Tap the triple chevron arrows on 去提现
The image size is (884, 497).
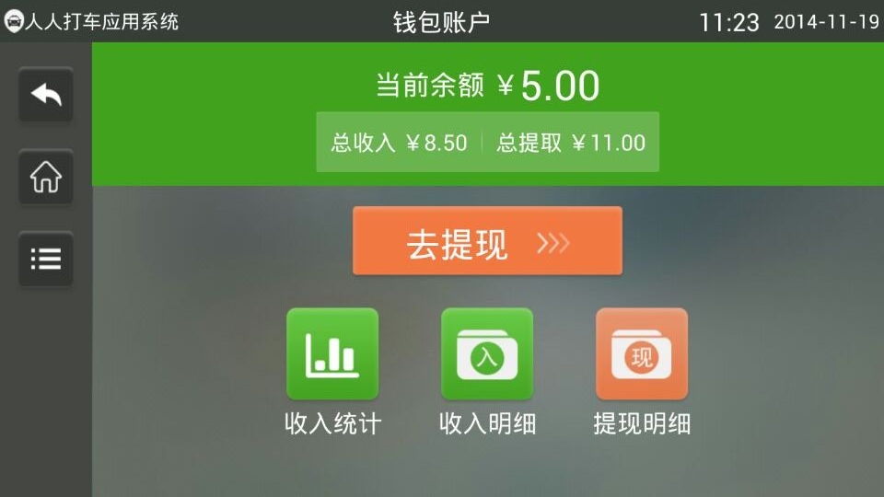tap(553, 243)
